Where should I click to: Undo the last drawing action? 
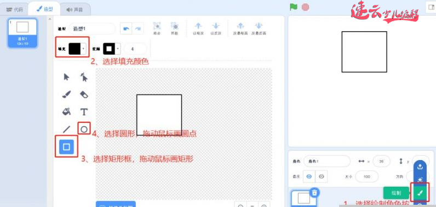tap(126, 28)
